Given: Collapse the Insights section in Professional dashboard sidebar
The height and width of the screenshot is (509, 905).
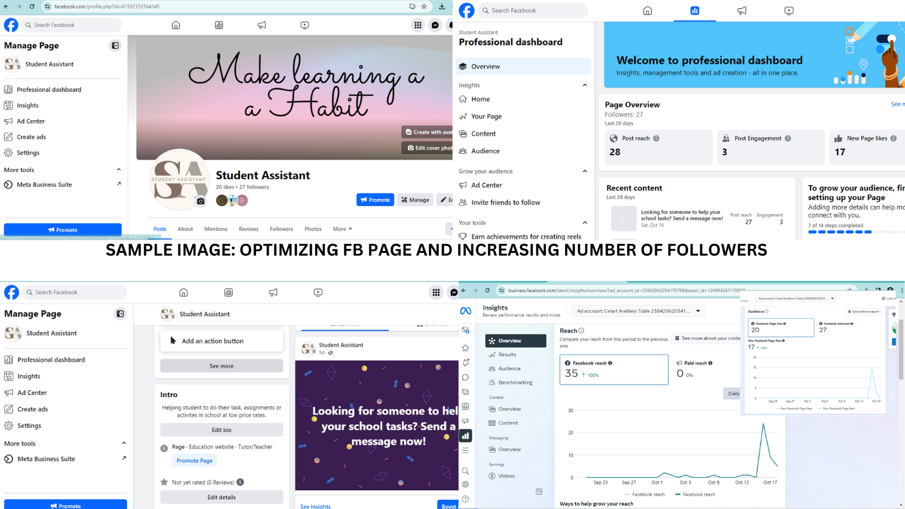Looking at the screenshot, I should pos(585,85).
